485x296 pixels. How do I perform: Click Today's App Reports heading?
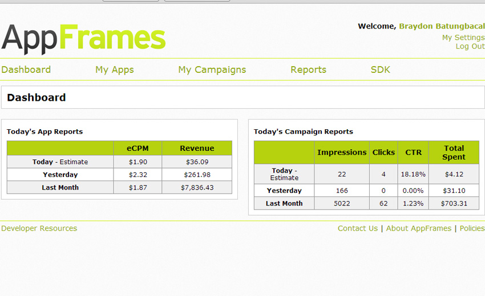(45, 131)
